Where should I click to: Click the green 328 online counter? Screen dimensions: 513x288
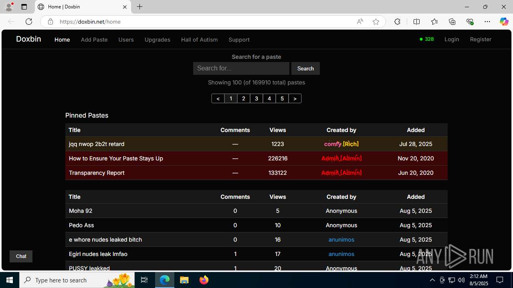426,39
